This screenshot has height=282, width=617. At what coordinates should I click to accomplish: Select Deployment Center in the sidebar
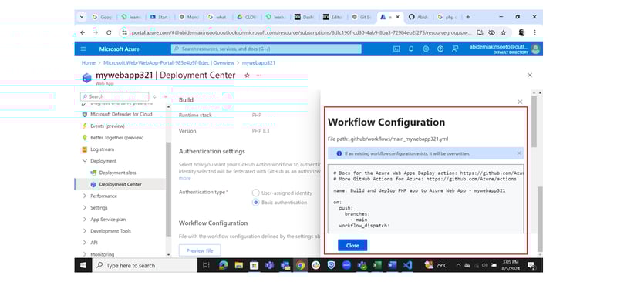120,184
